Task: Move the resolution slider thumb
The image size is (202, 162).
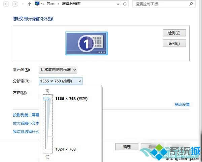Action: (x=46, y=99)
